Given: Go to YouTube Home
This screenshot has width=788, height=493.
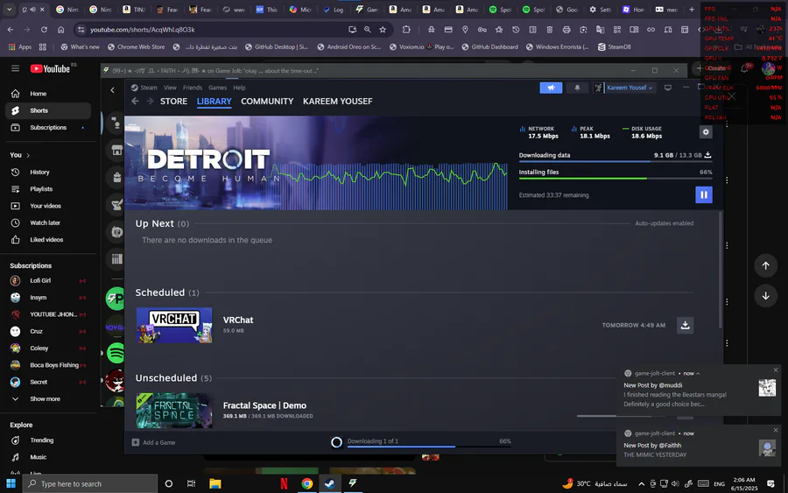Looking at the screenshot, I should (x=48, y=94).
